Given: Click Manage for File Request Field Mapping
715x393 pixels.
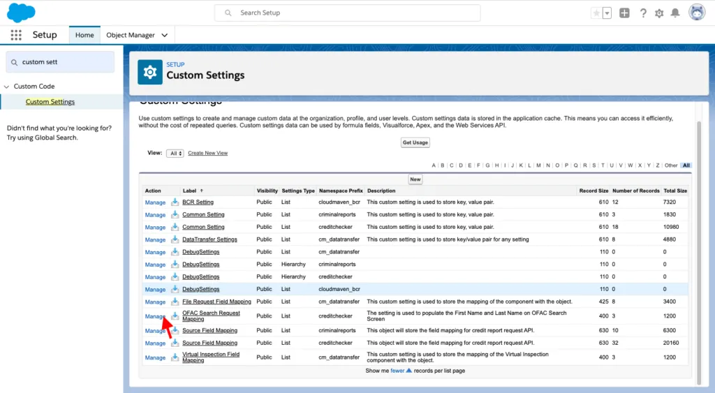Looking at the screenshot, I should pyautogui.click(x=155, y=302).
